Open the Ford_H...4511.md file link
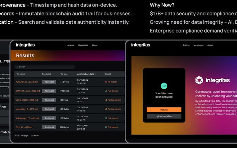The width and height of the screenshot is (237, 148). pyautogui.click(x=24, y=127)
